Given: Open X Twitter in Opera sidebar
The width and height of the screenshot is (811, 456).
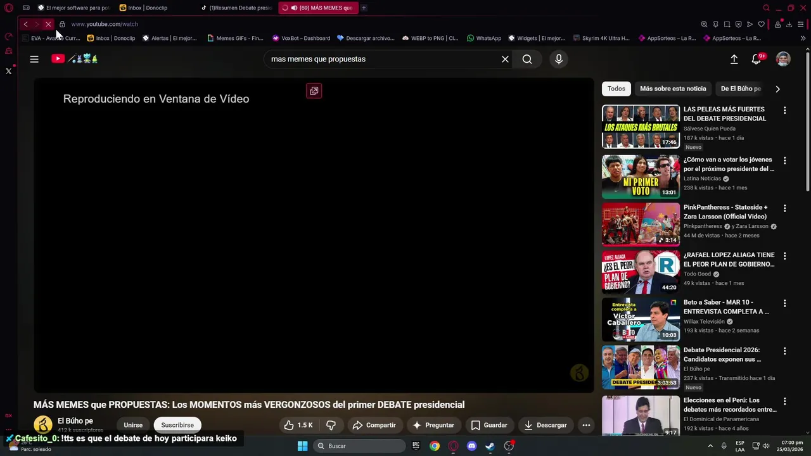Looking at the screenshot, I should point(8,71).
